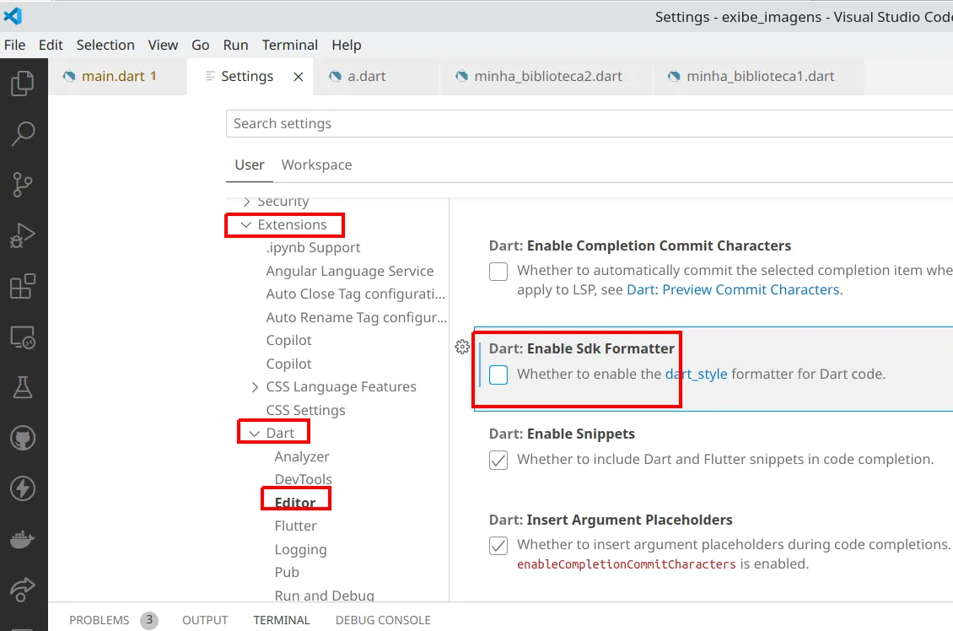Follow the Dart: Preview Commit Characters link
953x631 pixels.
point(734,290)
